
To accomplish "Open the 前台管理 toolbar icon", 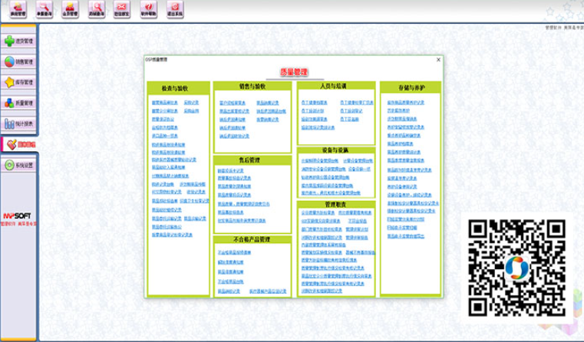I will coord(18,9).
